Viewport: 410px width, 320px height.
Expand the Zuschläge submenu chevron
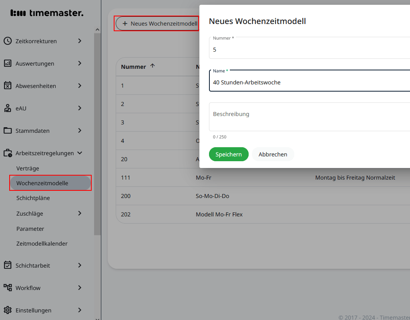point(80,213)
